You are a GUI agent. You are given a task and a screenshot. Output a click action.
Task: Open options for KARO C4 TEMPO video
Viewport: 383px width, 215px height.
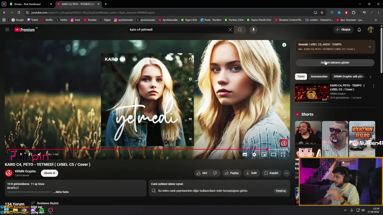point(373,86)
